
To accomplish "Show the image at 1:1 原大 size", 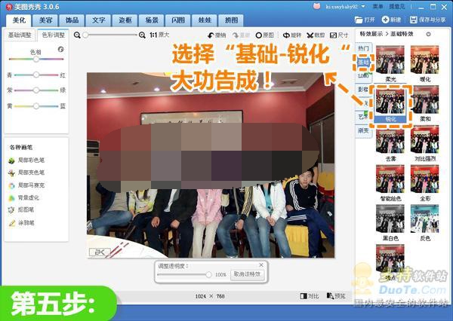I will pyautogui.click(x=159, y=35).
